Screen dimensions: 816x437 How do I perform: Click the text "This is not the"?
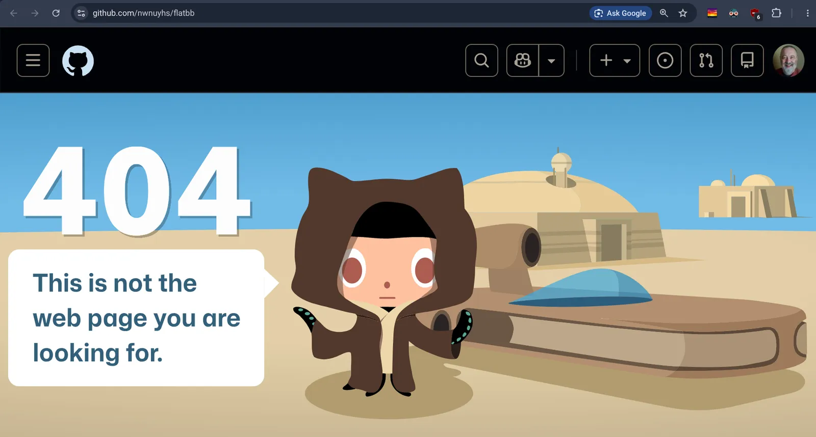tap(115, 283)
